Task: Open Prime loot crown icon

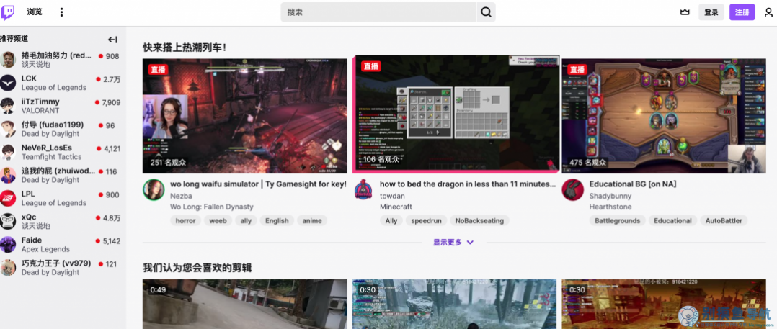Action: point(685,12)
